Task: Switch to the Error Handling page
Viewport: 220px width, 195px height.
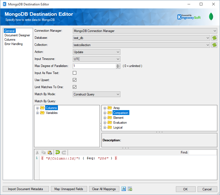Action: pos(14,44)
